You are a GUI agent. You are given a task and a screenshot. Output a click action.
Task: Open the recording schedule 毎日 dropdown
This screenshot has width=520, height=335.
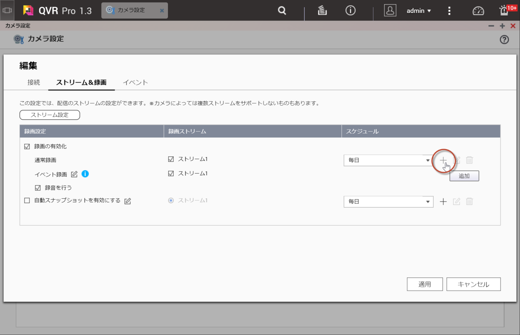tap(388, 160)
